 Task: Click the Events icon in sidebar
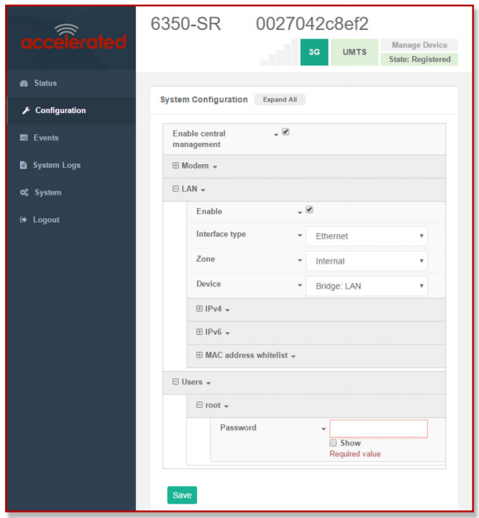23,138
